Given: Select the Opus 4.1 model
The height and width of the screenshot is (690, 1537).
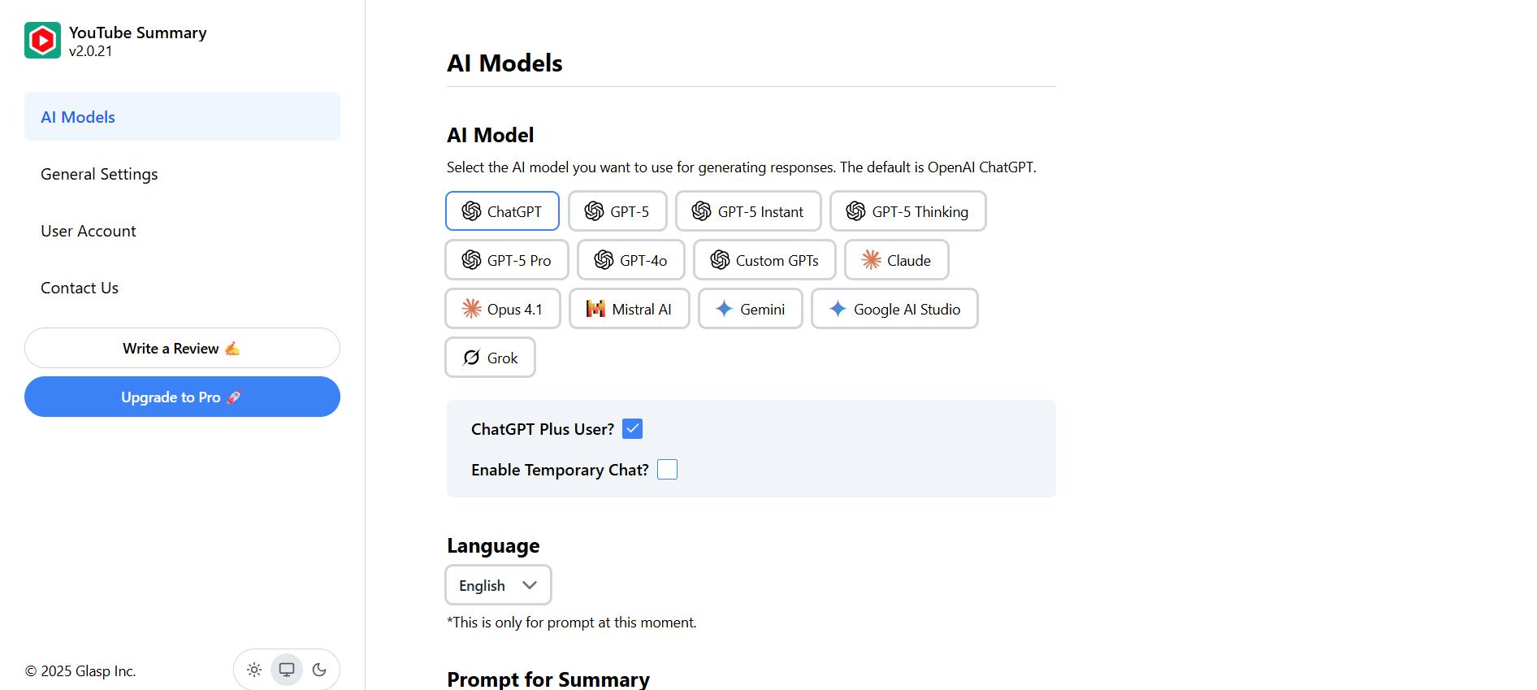Looking at the screenshot, I should (x=502, y=309).
